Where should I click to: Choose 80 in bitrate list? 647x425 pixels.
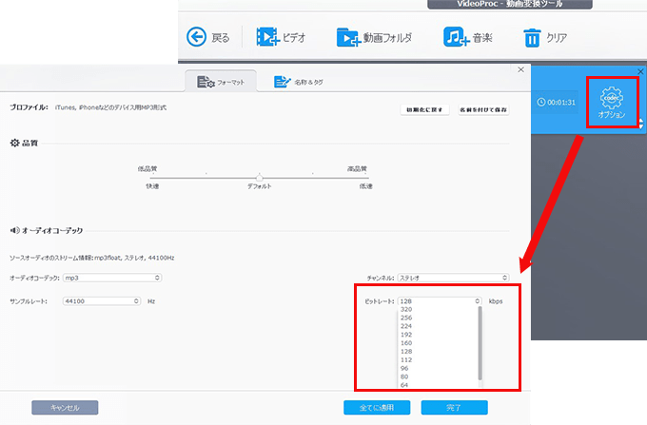404,377
